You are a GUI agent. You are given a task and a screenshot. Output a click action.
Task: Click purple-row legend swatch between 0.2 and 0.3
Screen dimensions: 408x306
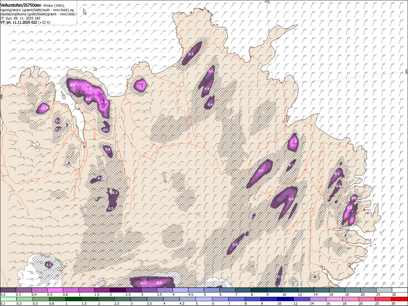[x=8, y=290]
